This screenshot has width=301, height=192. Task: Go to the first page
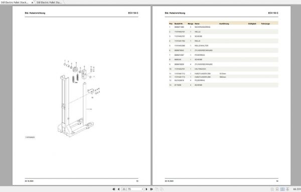[114, 189]
